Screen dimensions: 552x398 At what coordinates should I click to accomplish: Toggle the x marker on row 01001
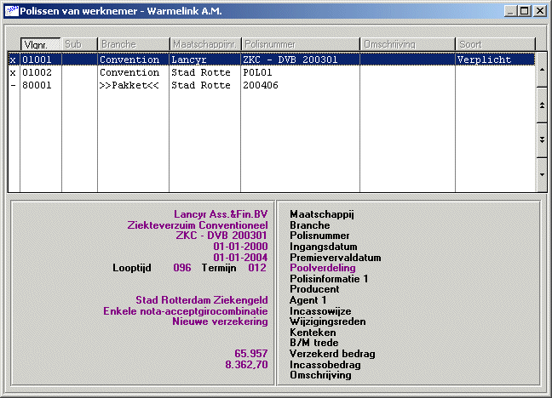[13, 60]
